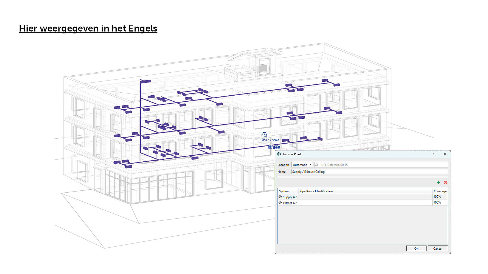Close the Transfer Point dialog
This screenshot has height=274, width=488.
point(445,154)
